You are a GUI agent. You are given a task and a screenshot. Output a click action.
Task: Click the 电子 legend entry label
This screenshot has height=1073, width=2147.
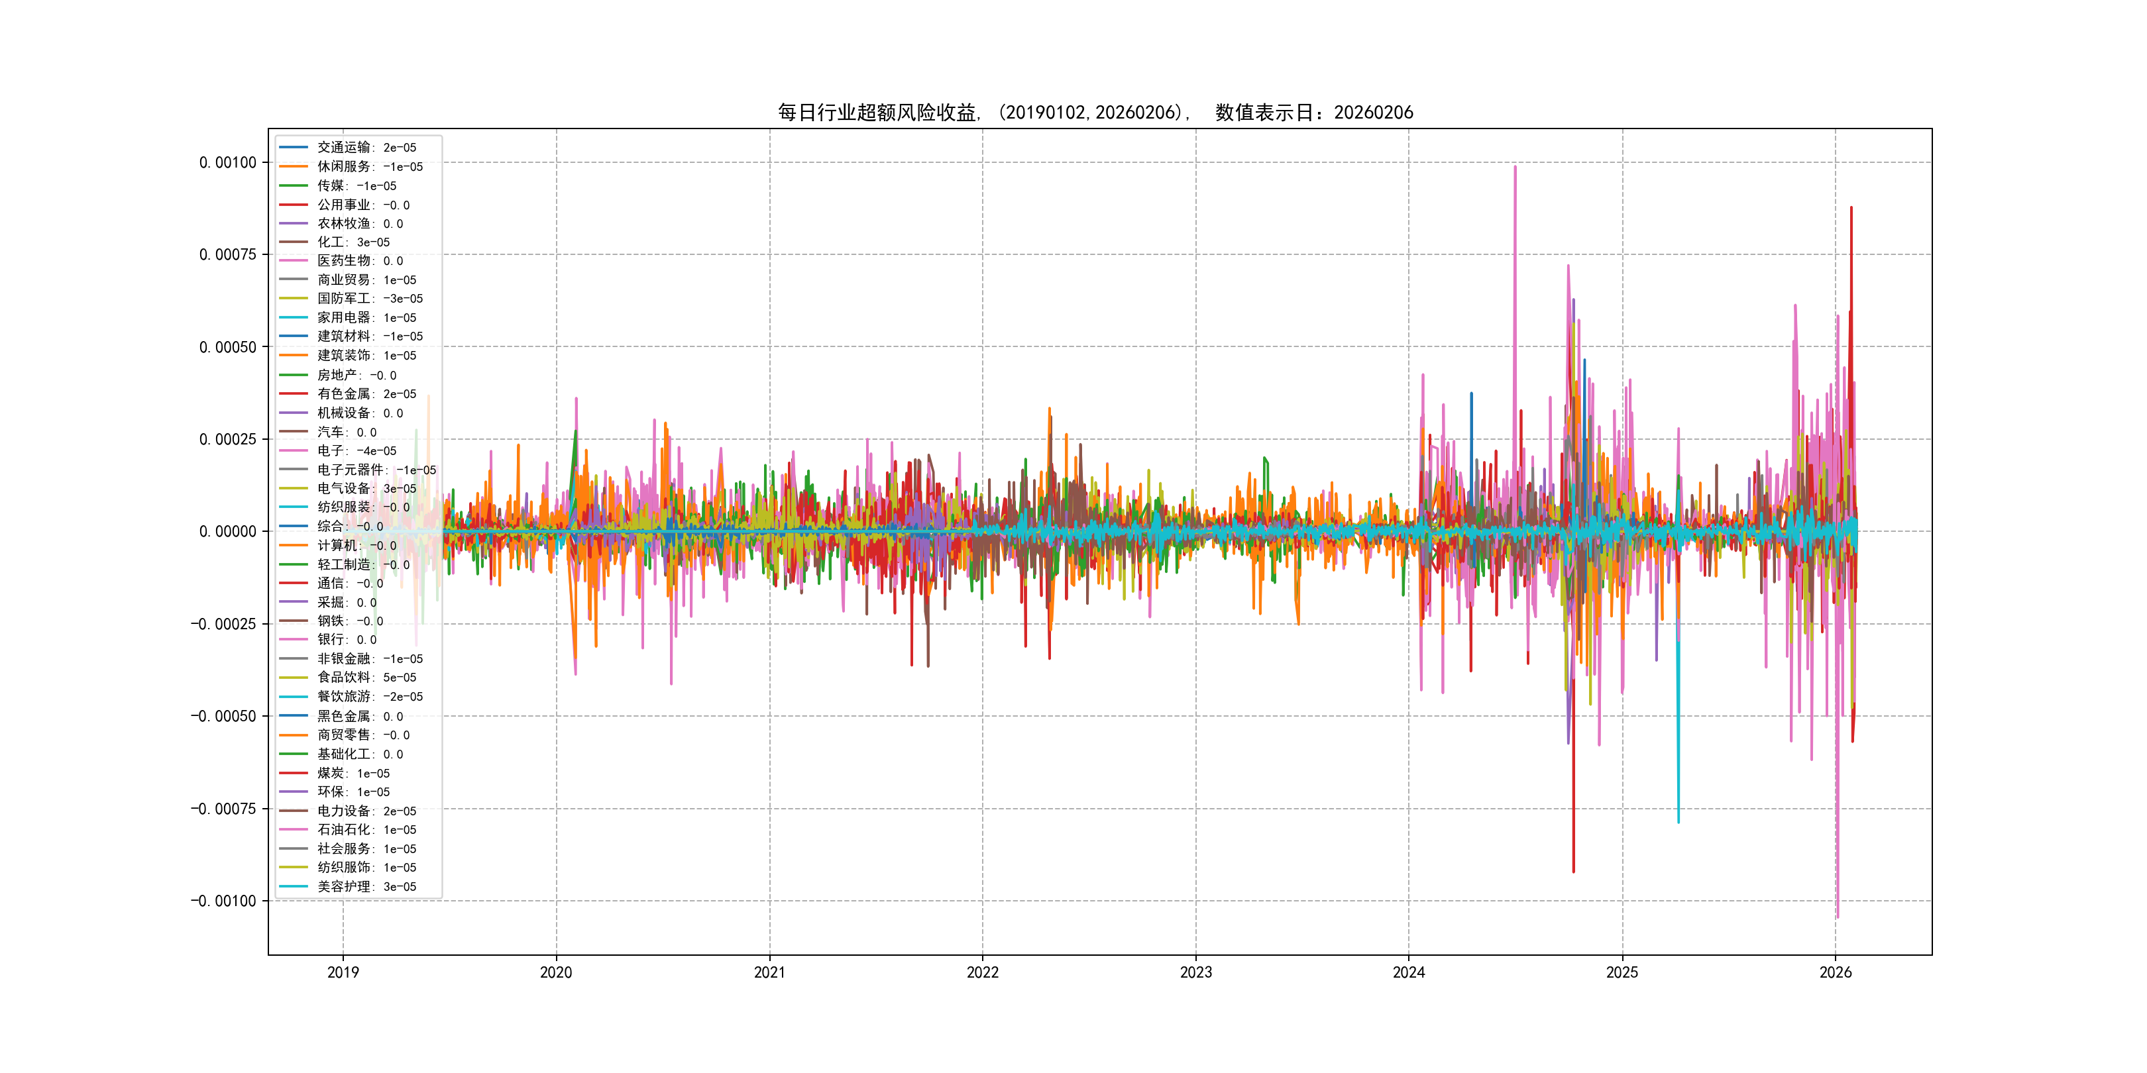pos(356,450)
